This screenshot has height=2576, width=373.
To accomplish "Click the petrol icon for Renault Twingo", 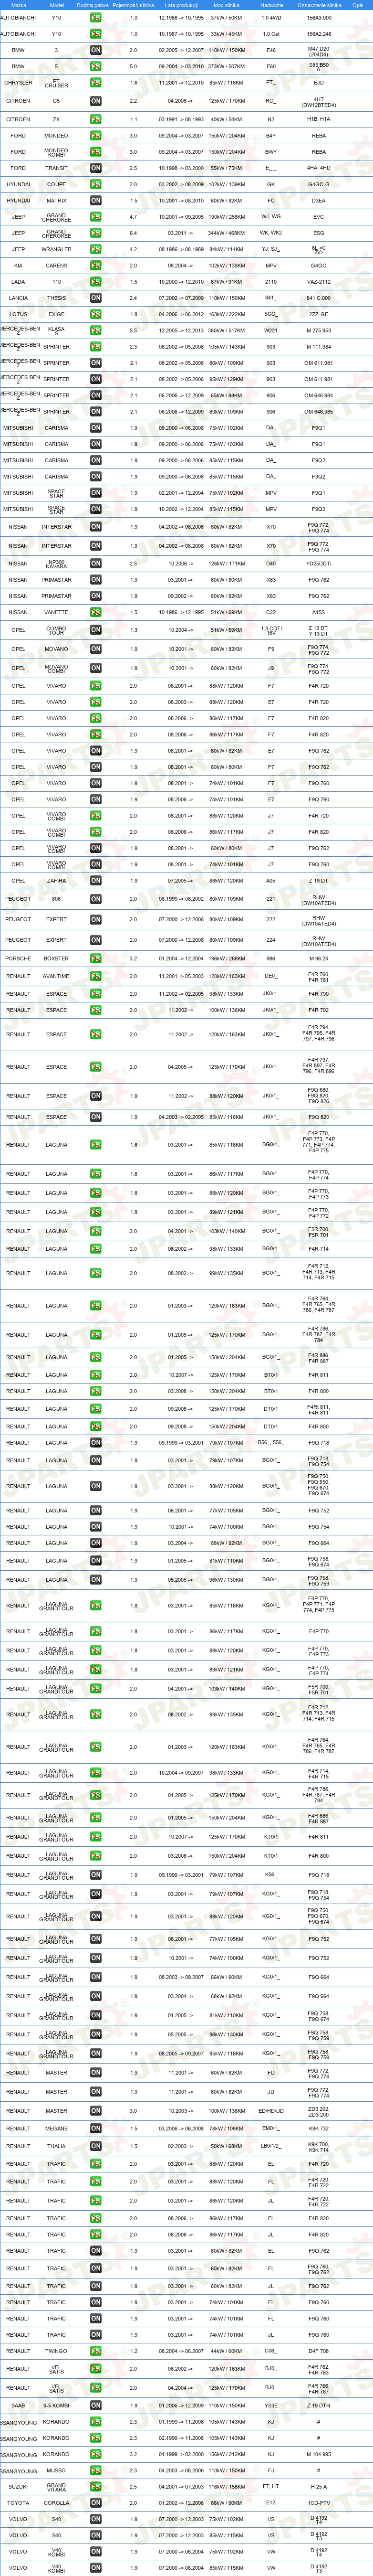I will 95,2351.
